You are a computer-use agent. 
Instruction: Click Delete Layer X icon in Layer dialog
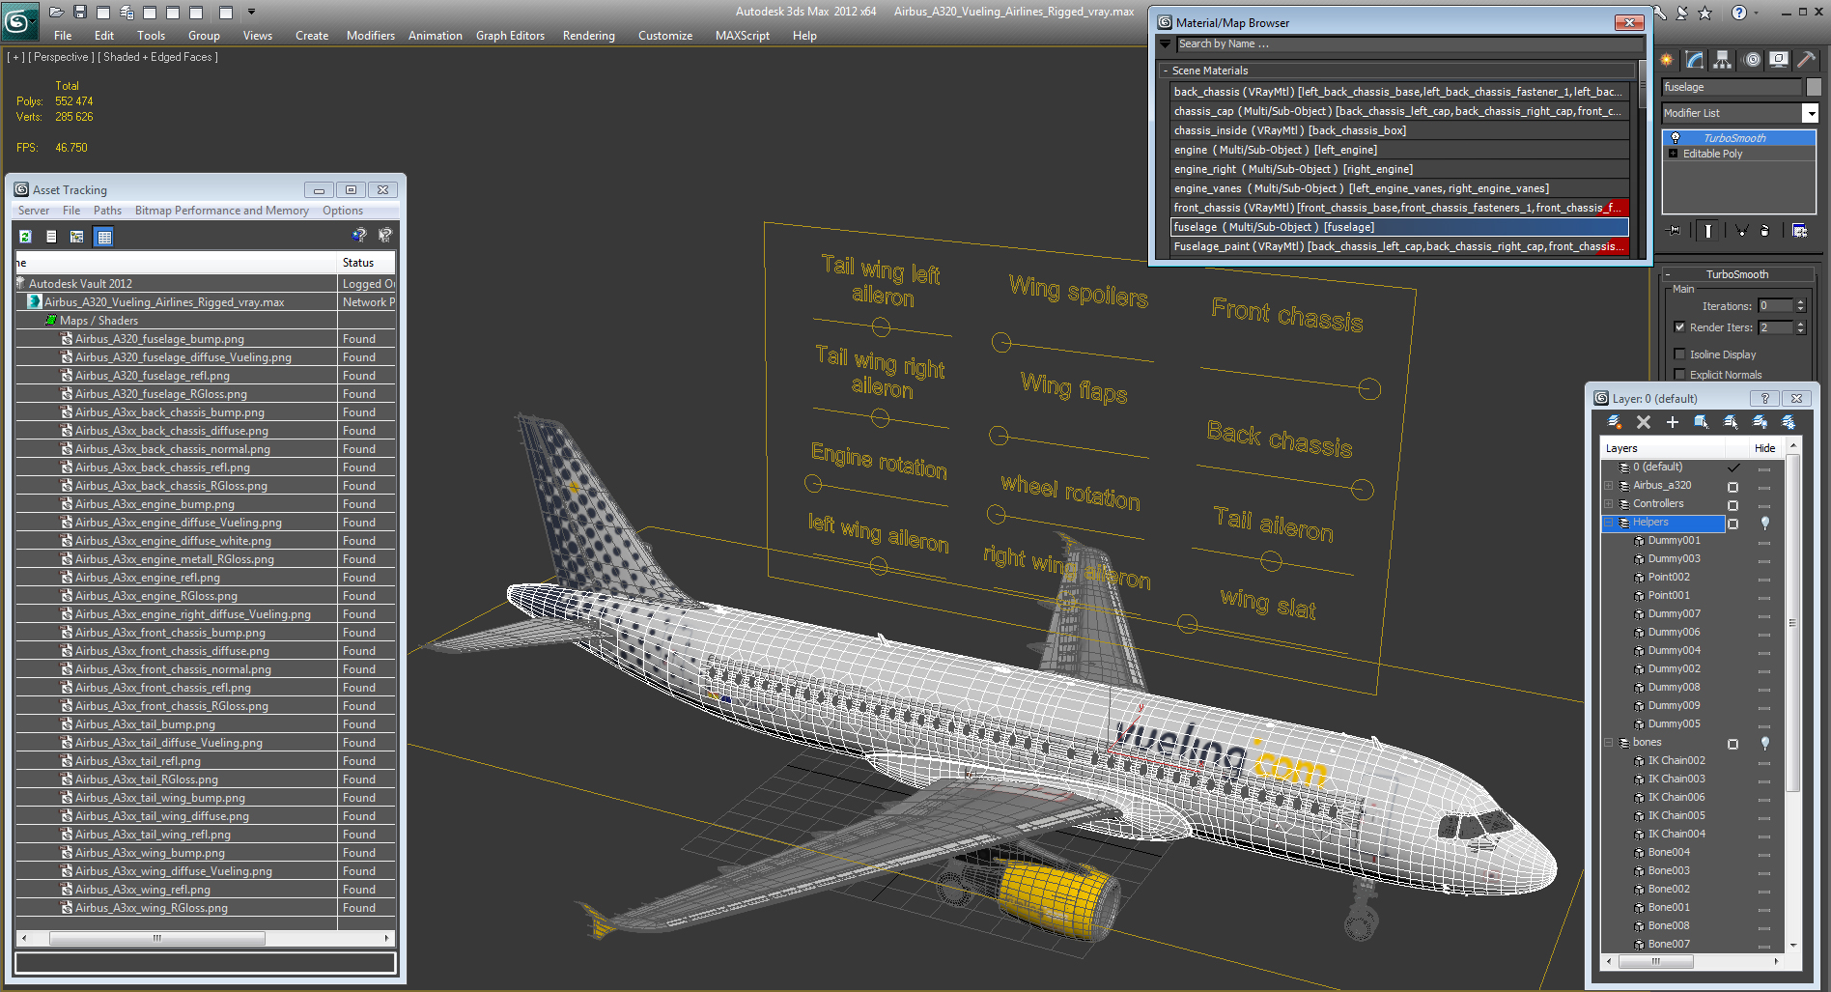(x=1644, y=422)
